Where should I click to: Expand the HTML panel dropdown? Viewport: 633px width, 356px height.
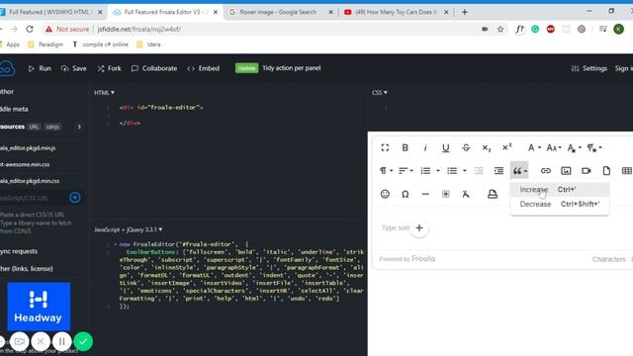[104, 92]
